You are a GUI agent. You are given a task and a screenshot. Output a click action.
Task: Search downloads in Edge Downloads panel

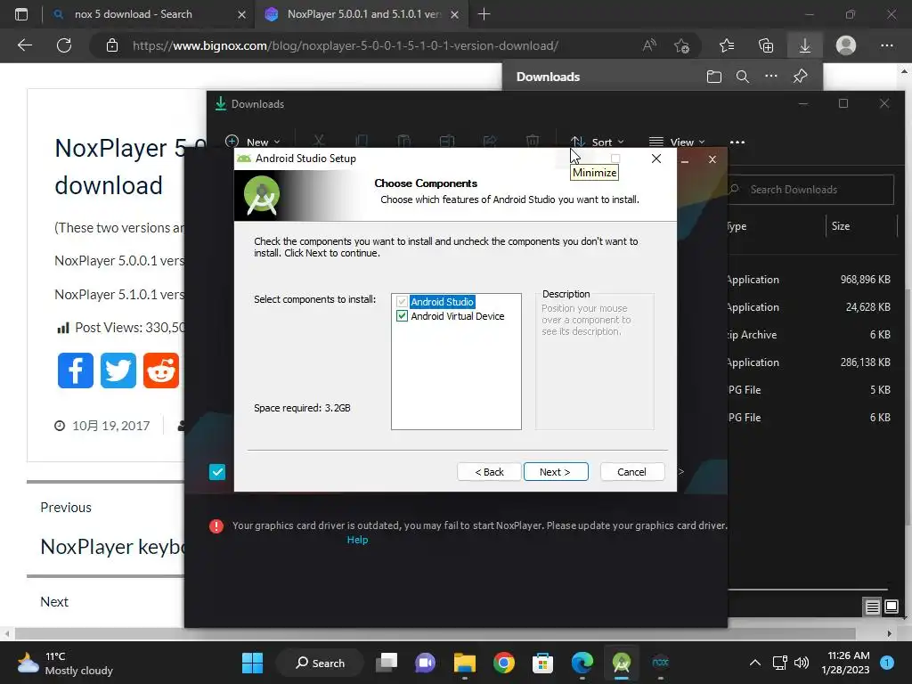coord(742,77)
